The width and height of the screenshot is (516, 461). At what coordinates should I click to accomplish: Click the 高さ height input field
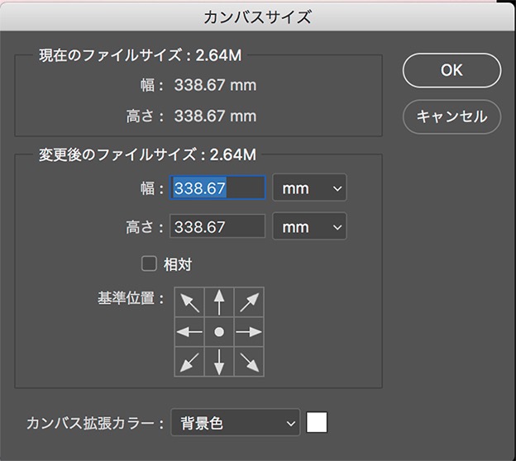[217, 226]
